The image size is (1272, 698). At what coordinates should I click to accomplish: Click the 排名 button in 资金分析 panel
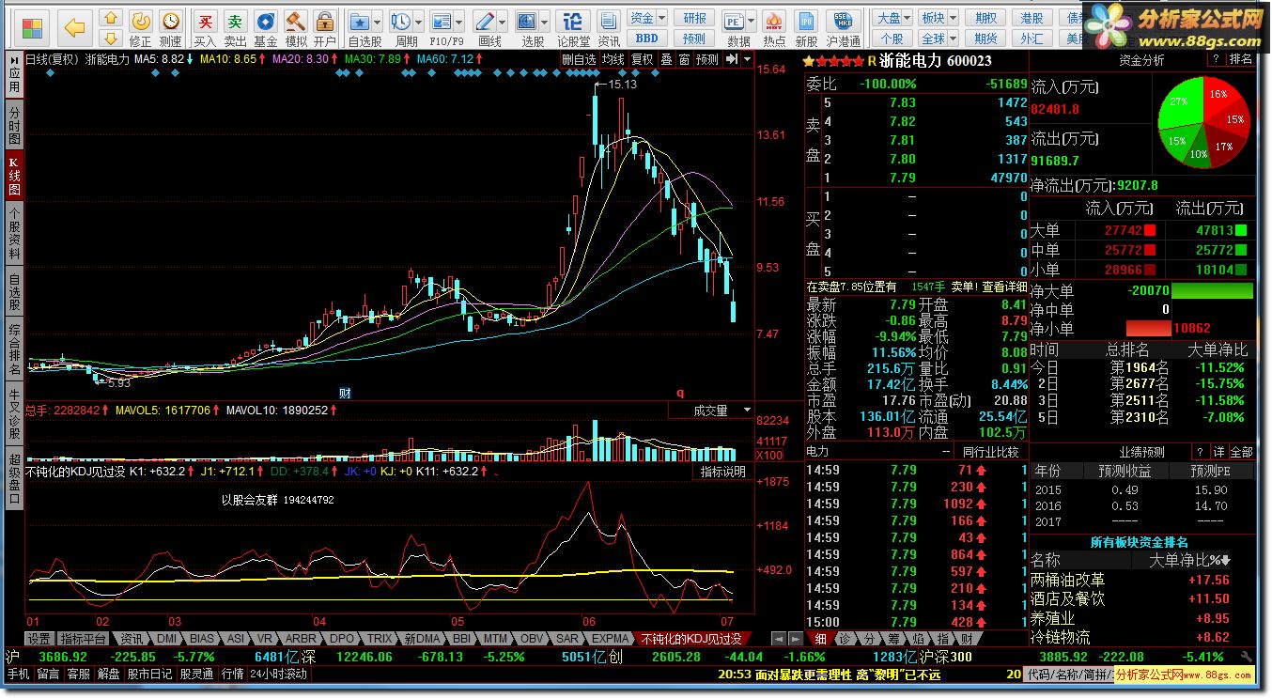[x=1241, y=59]
